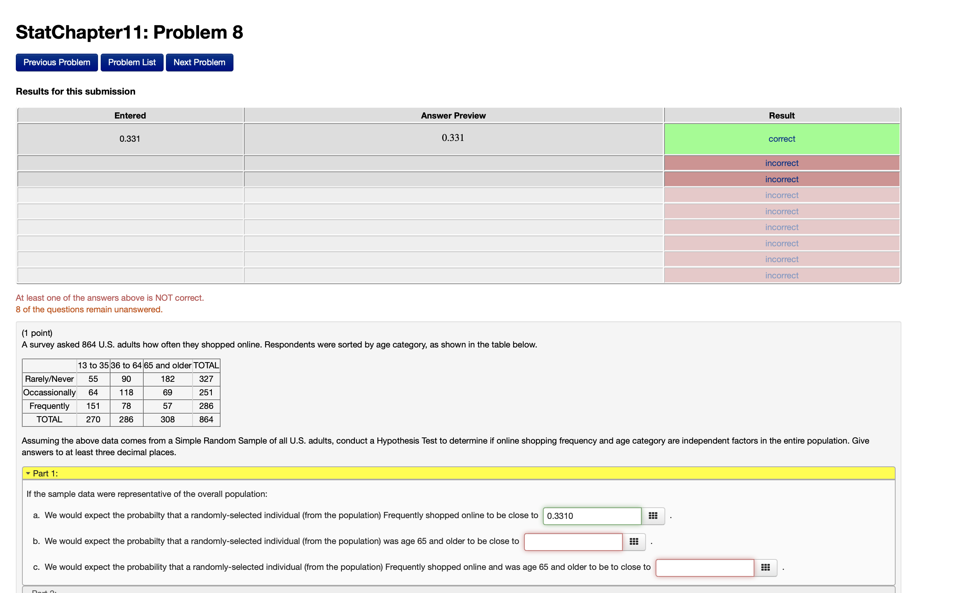Screen dimensions: 967x593
Task: Click the Result column header
Action: [x=781, y=115]
